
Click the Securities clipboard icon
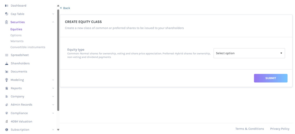[x=7, y=22]
